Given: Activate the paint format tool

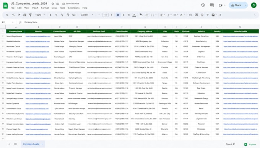Looking at the screenshot, I should tap(30, 15).
